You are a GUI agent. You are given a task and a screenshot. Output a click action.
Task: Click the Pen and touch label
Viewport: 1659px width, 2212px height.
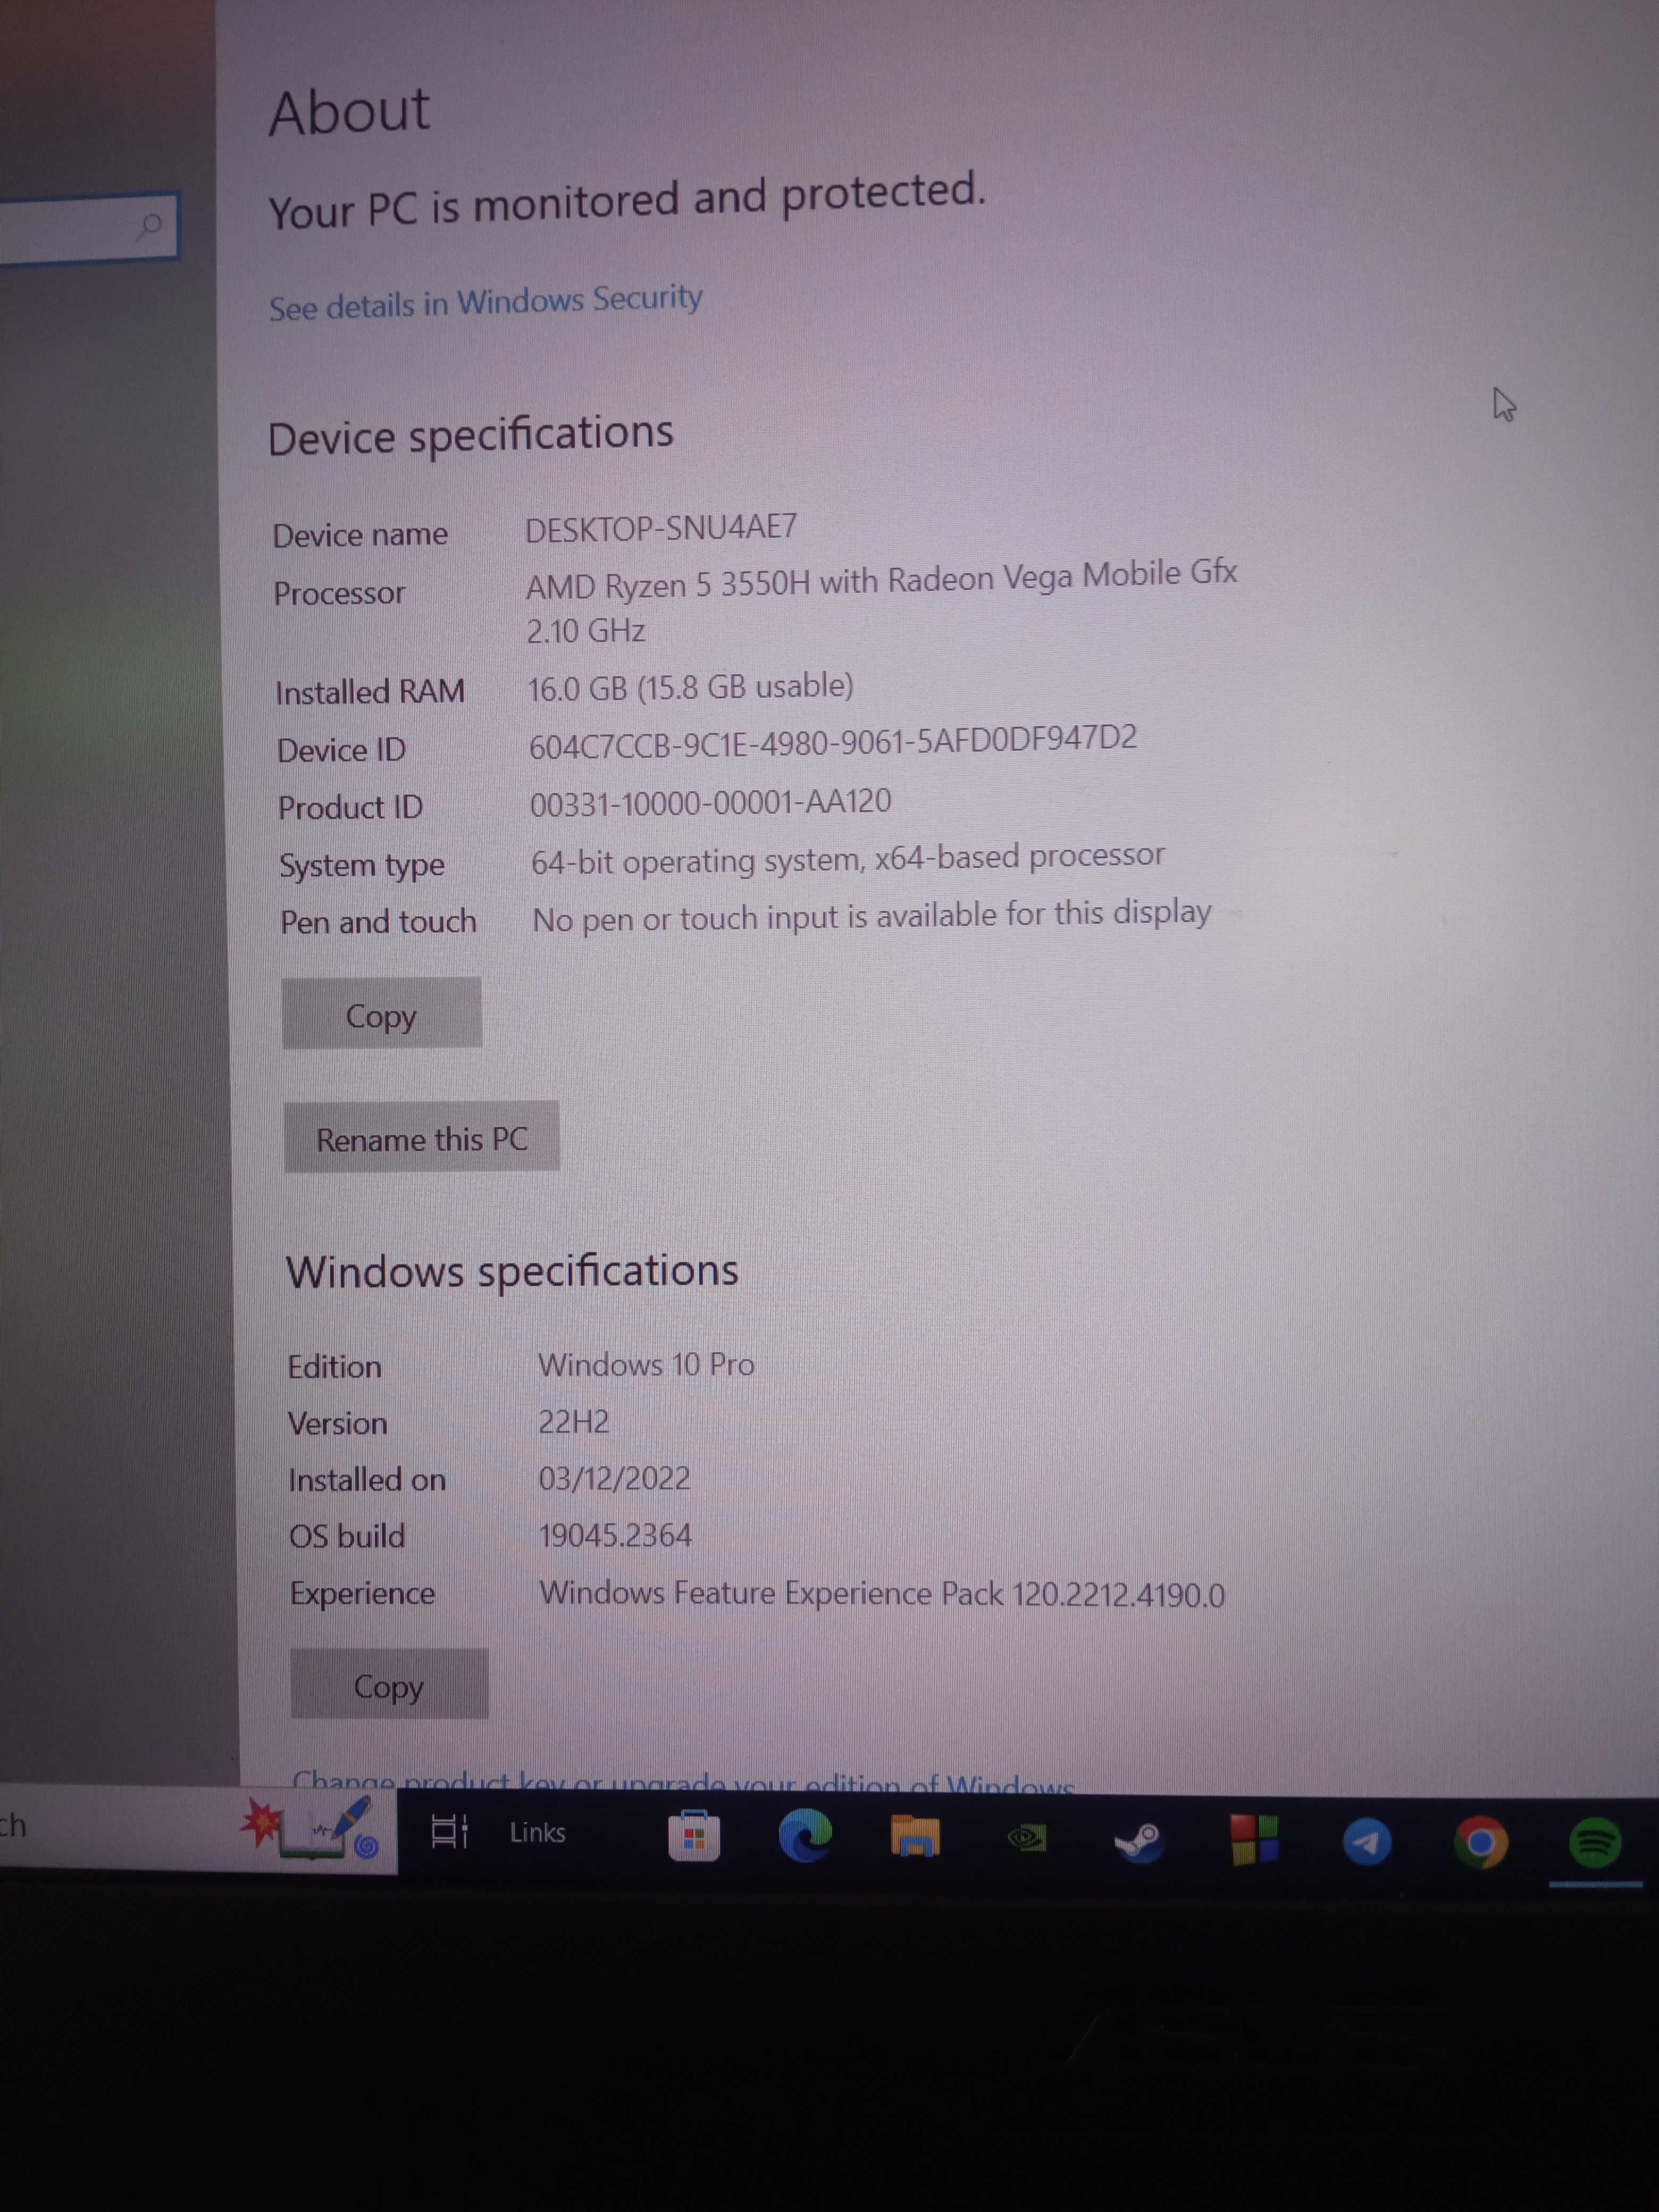coord(378,922)
